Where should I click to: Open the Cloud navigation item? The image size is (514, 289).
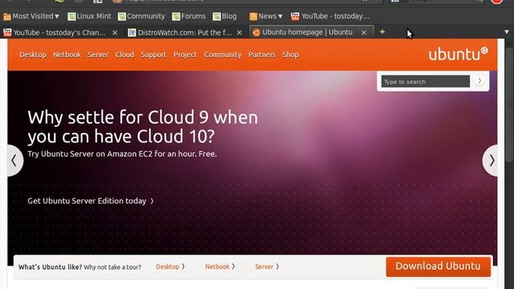(124, 55)
